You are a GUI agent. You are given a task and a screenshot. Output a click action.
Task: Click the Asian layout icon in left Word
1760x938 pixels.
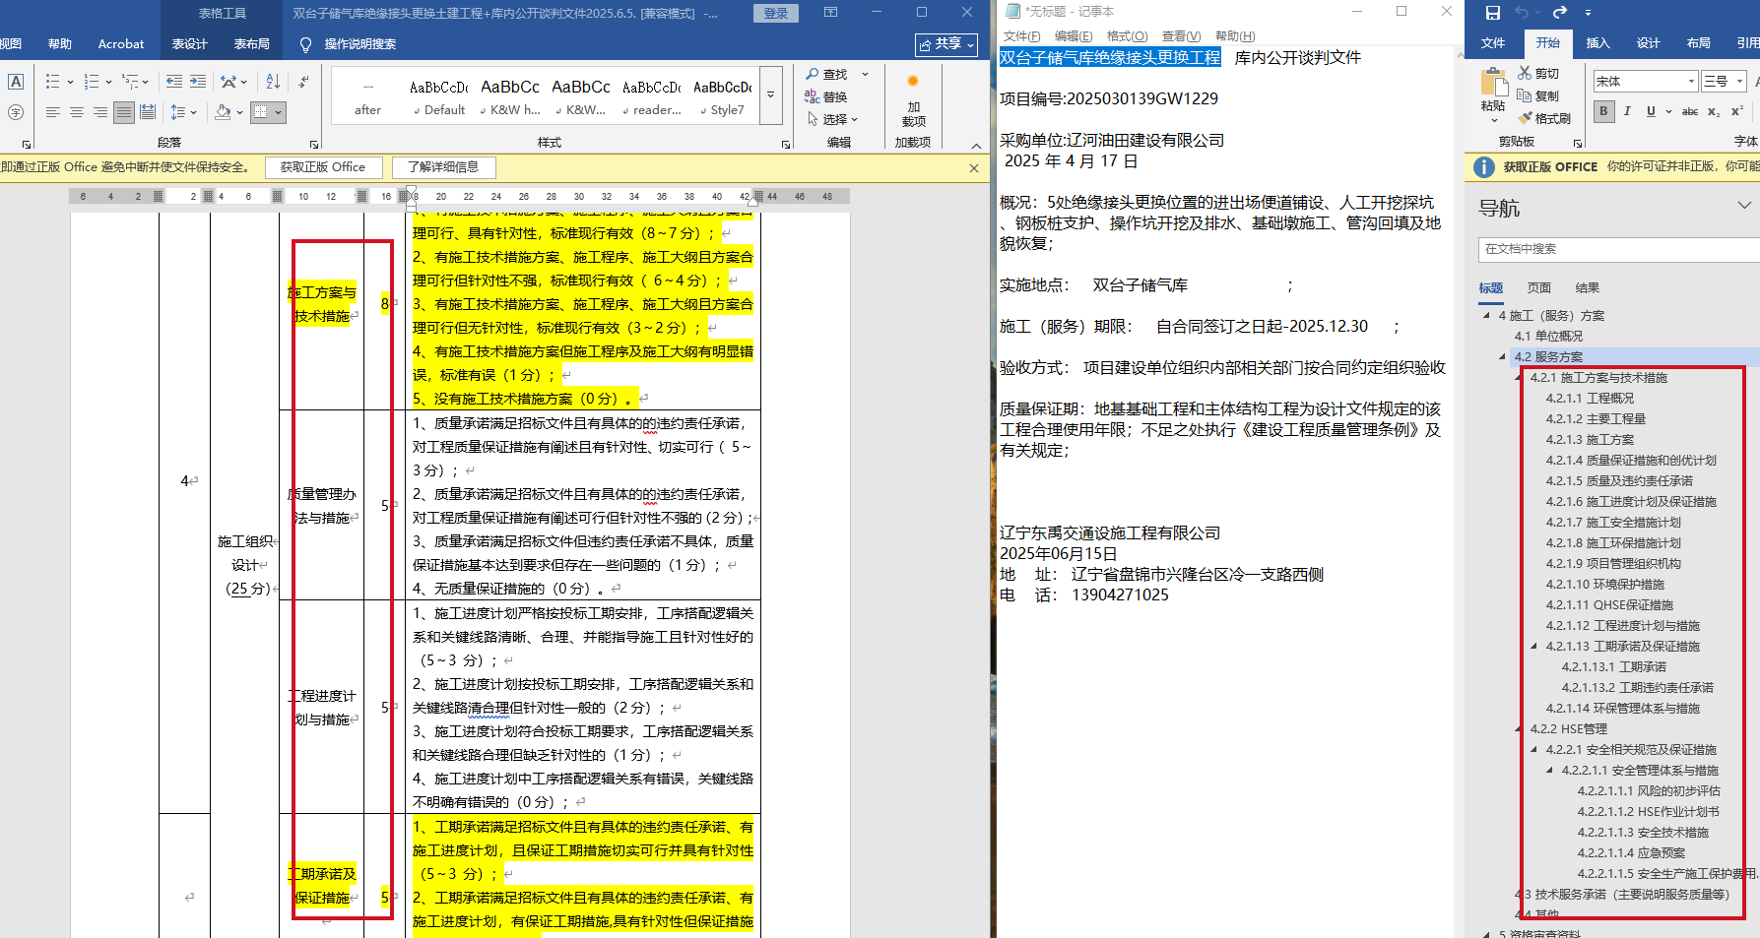pos(228,82)
